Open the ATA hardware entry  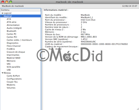tap(9, 19)
